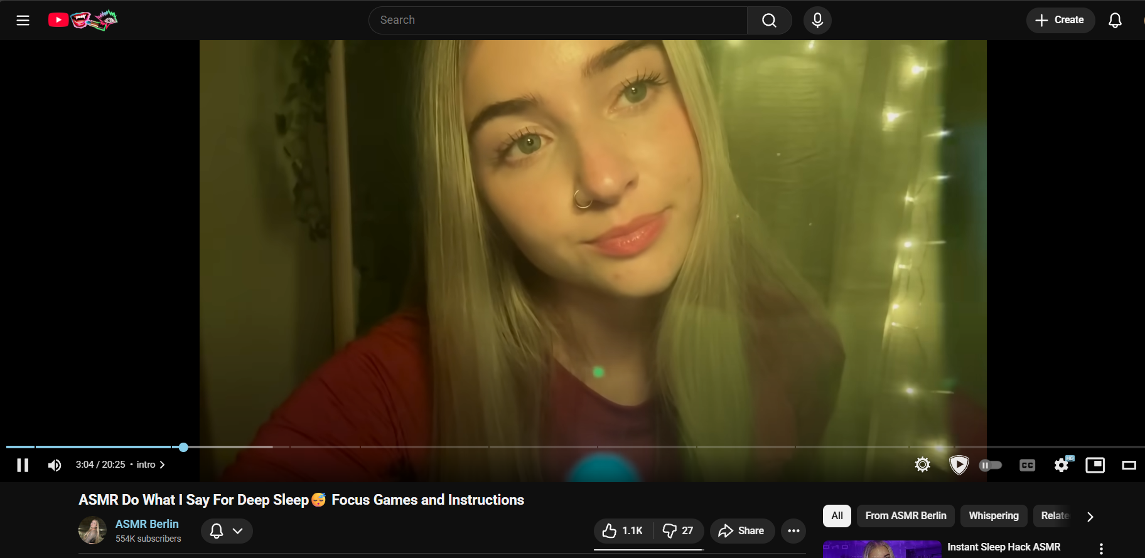Go to the YouTube home logo
The width and height of the screenshot is (1145, 558).
83,20
